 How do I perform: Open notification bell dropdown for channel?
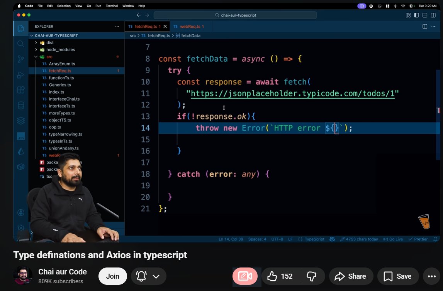click(x=148, y=276)
